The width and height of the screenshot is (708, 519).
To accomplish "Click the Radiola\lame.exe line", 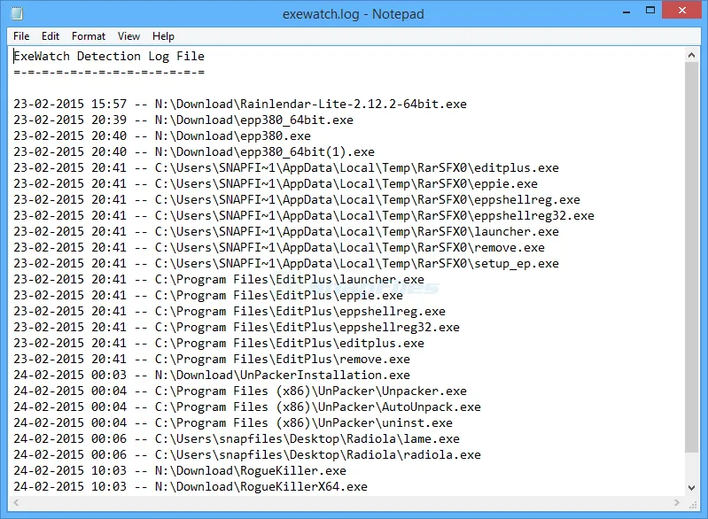I will pos(237,439).
